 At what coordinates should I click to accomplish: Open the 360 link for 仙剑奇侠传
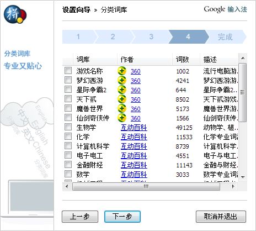pos(136,118)
